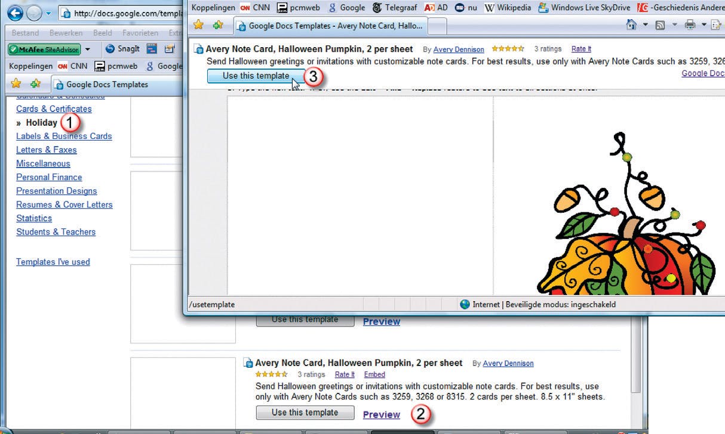The width and height of the screenshot is (725, 434).
Task: Open the Wikipedia link in the links bar
Action: click(x=507, y=8)
